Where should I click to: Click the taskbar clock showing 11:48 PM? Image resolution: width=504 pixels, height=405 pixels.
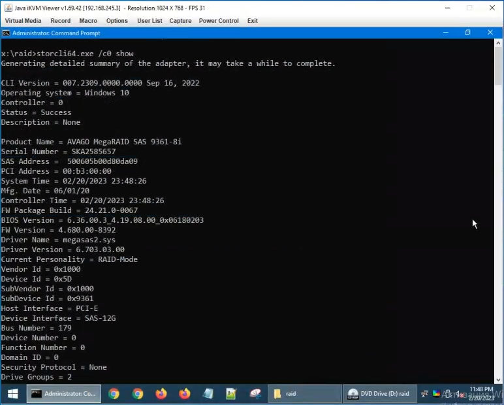tap(480, 393)
